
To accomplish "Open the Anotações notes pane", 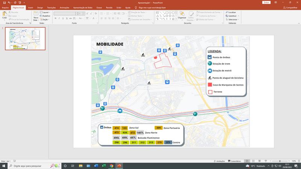I will point(219,161).
